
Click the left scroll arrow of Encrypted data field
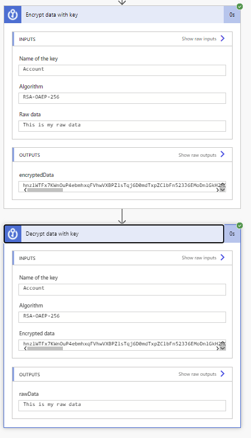click(25, 348)
